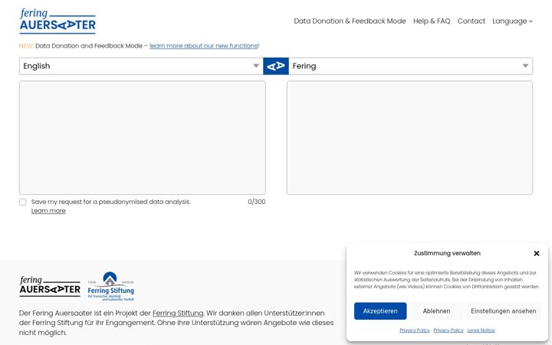552x345 pixels.
Task: Open the Fering target language dropdown
Action: [410, 66]
